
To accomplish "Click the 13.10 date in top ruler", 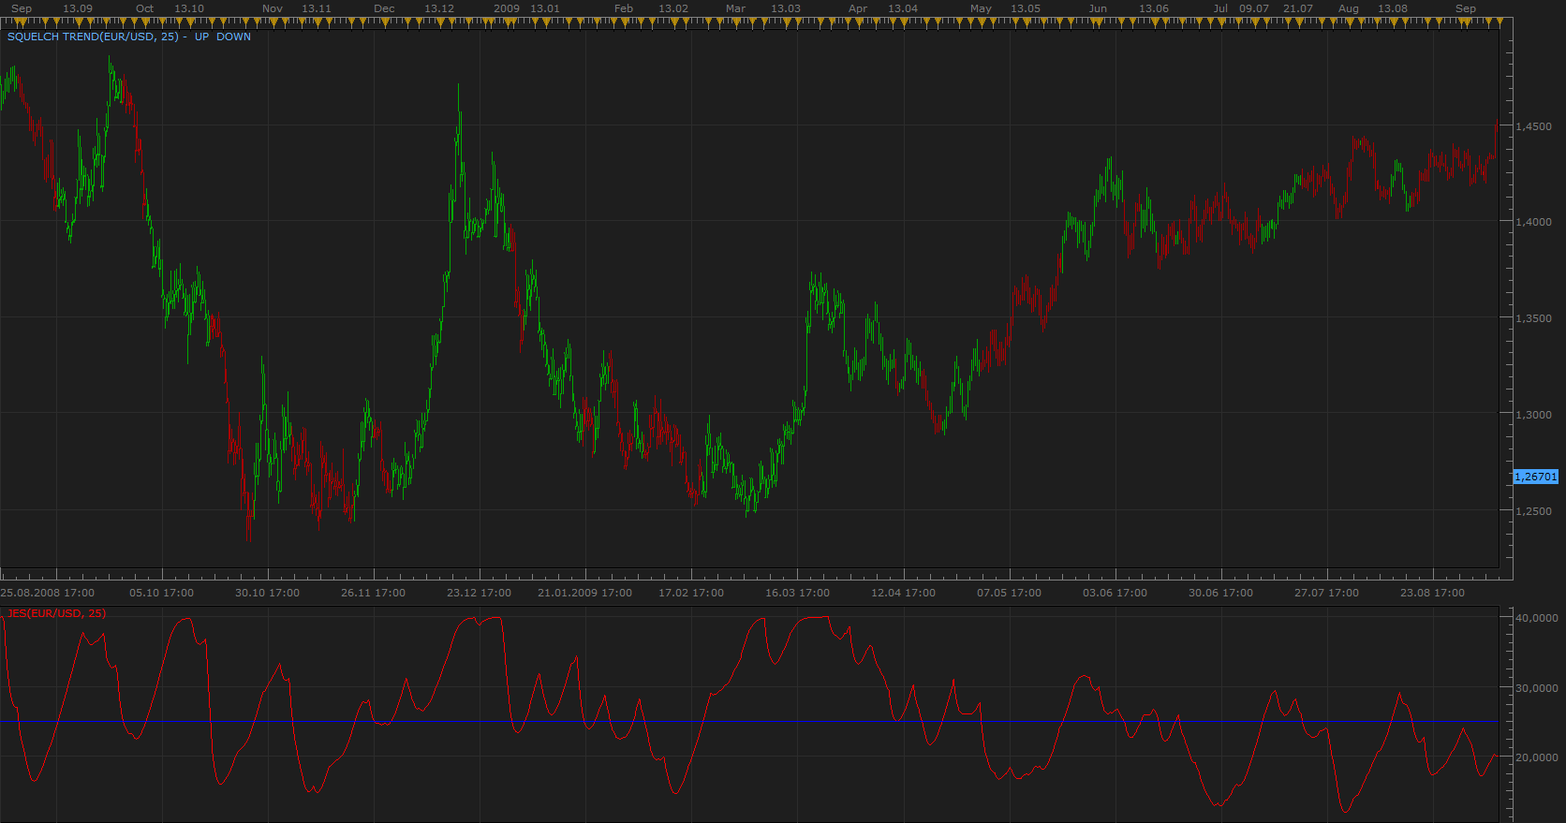I will (x=189, y=8).
